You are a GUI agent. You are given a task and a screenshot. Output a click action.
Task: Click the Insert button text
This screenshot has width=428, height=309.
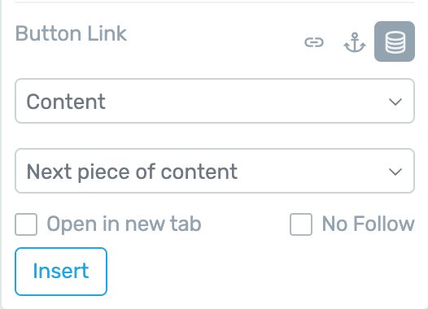(61, 271)
